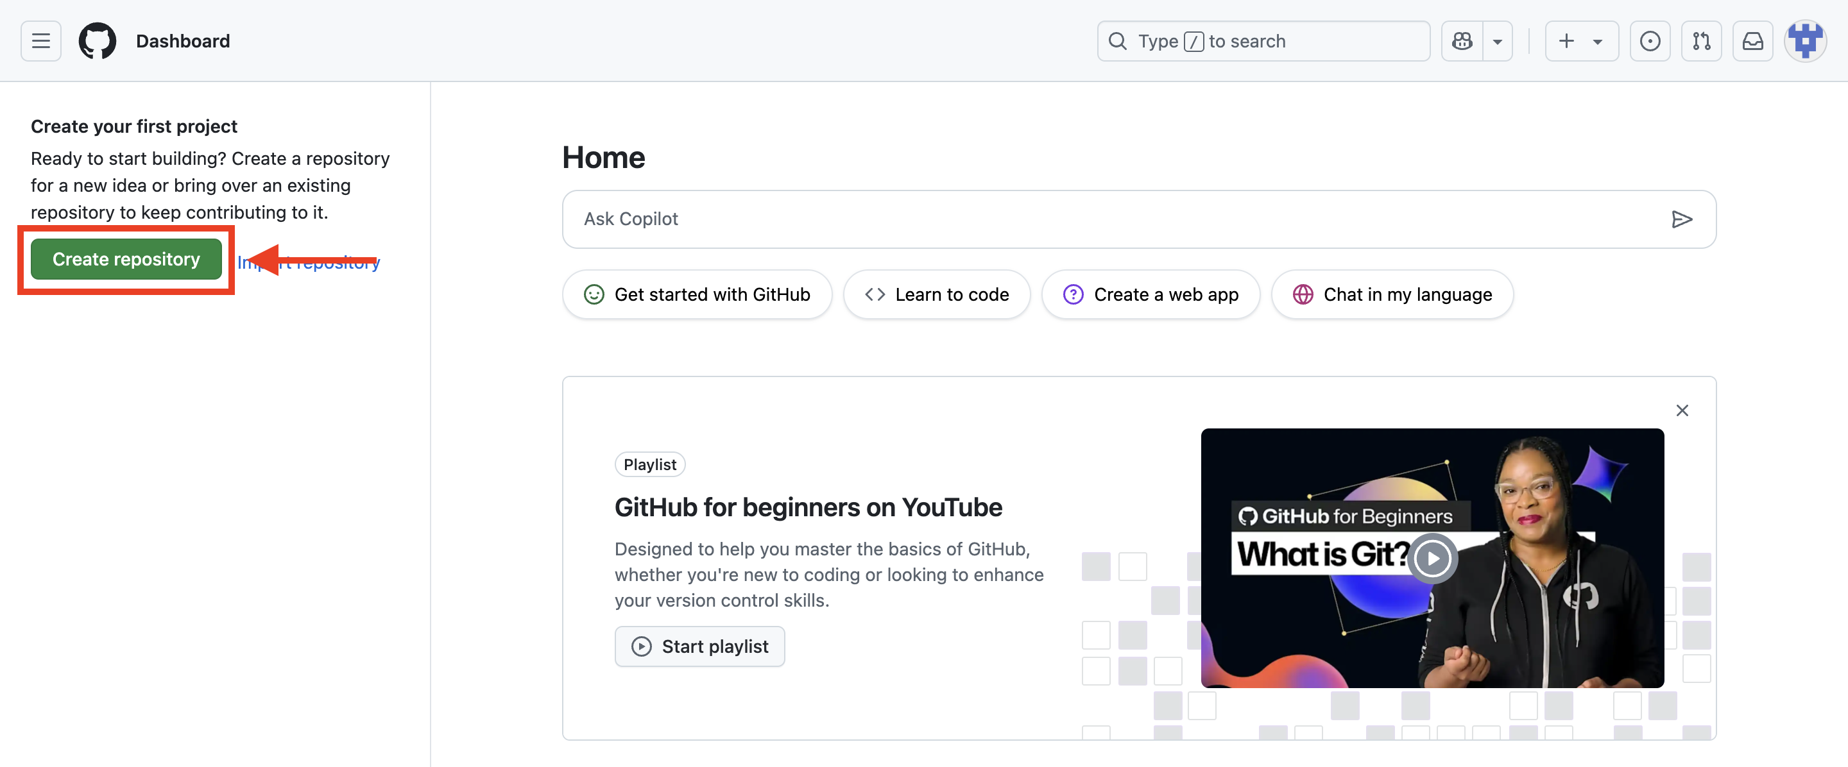
Task: Open the hamburger navigation menu
Action: pos(41,41)
